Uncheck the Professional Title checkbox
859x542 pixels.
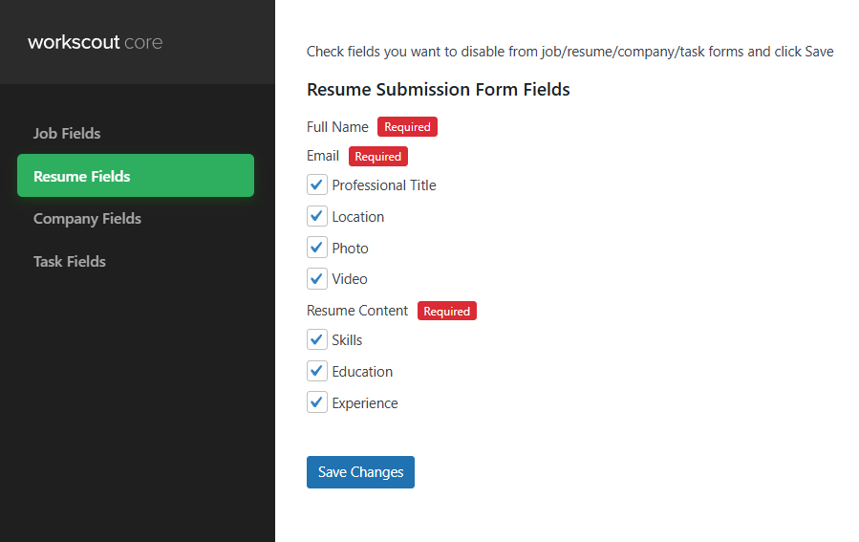[317, 184]
